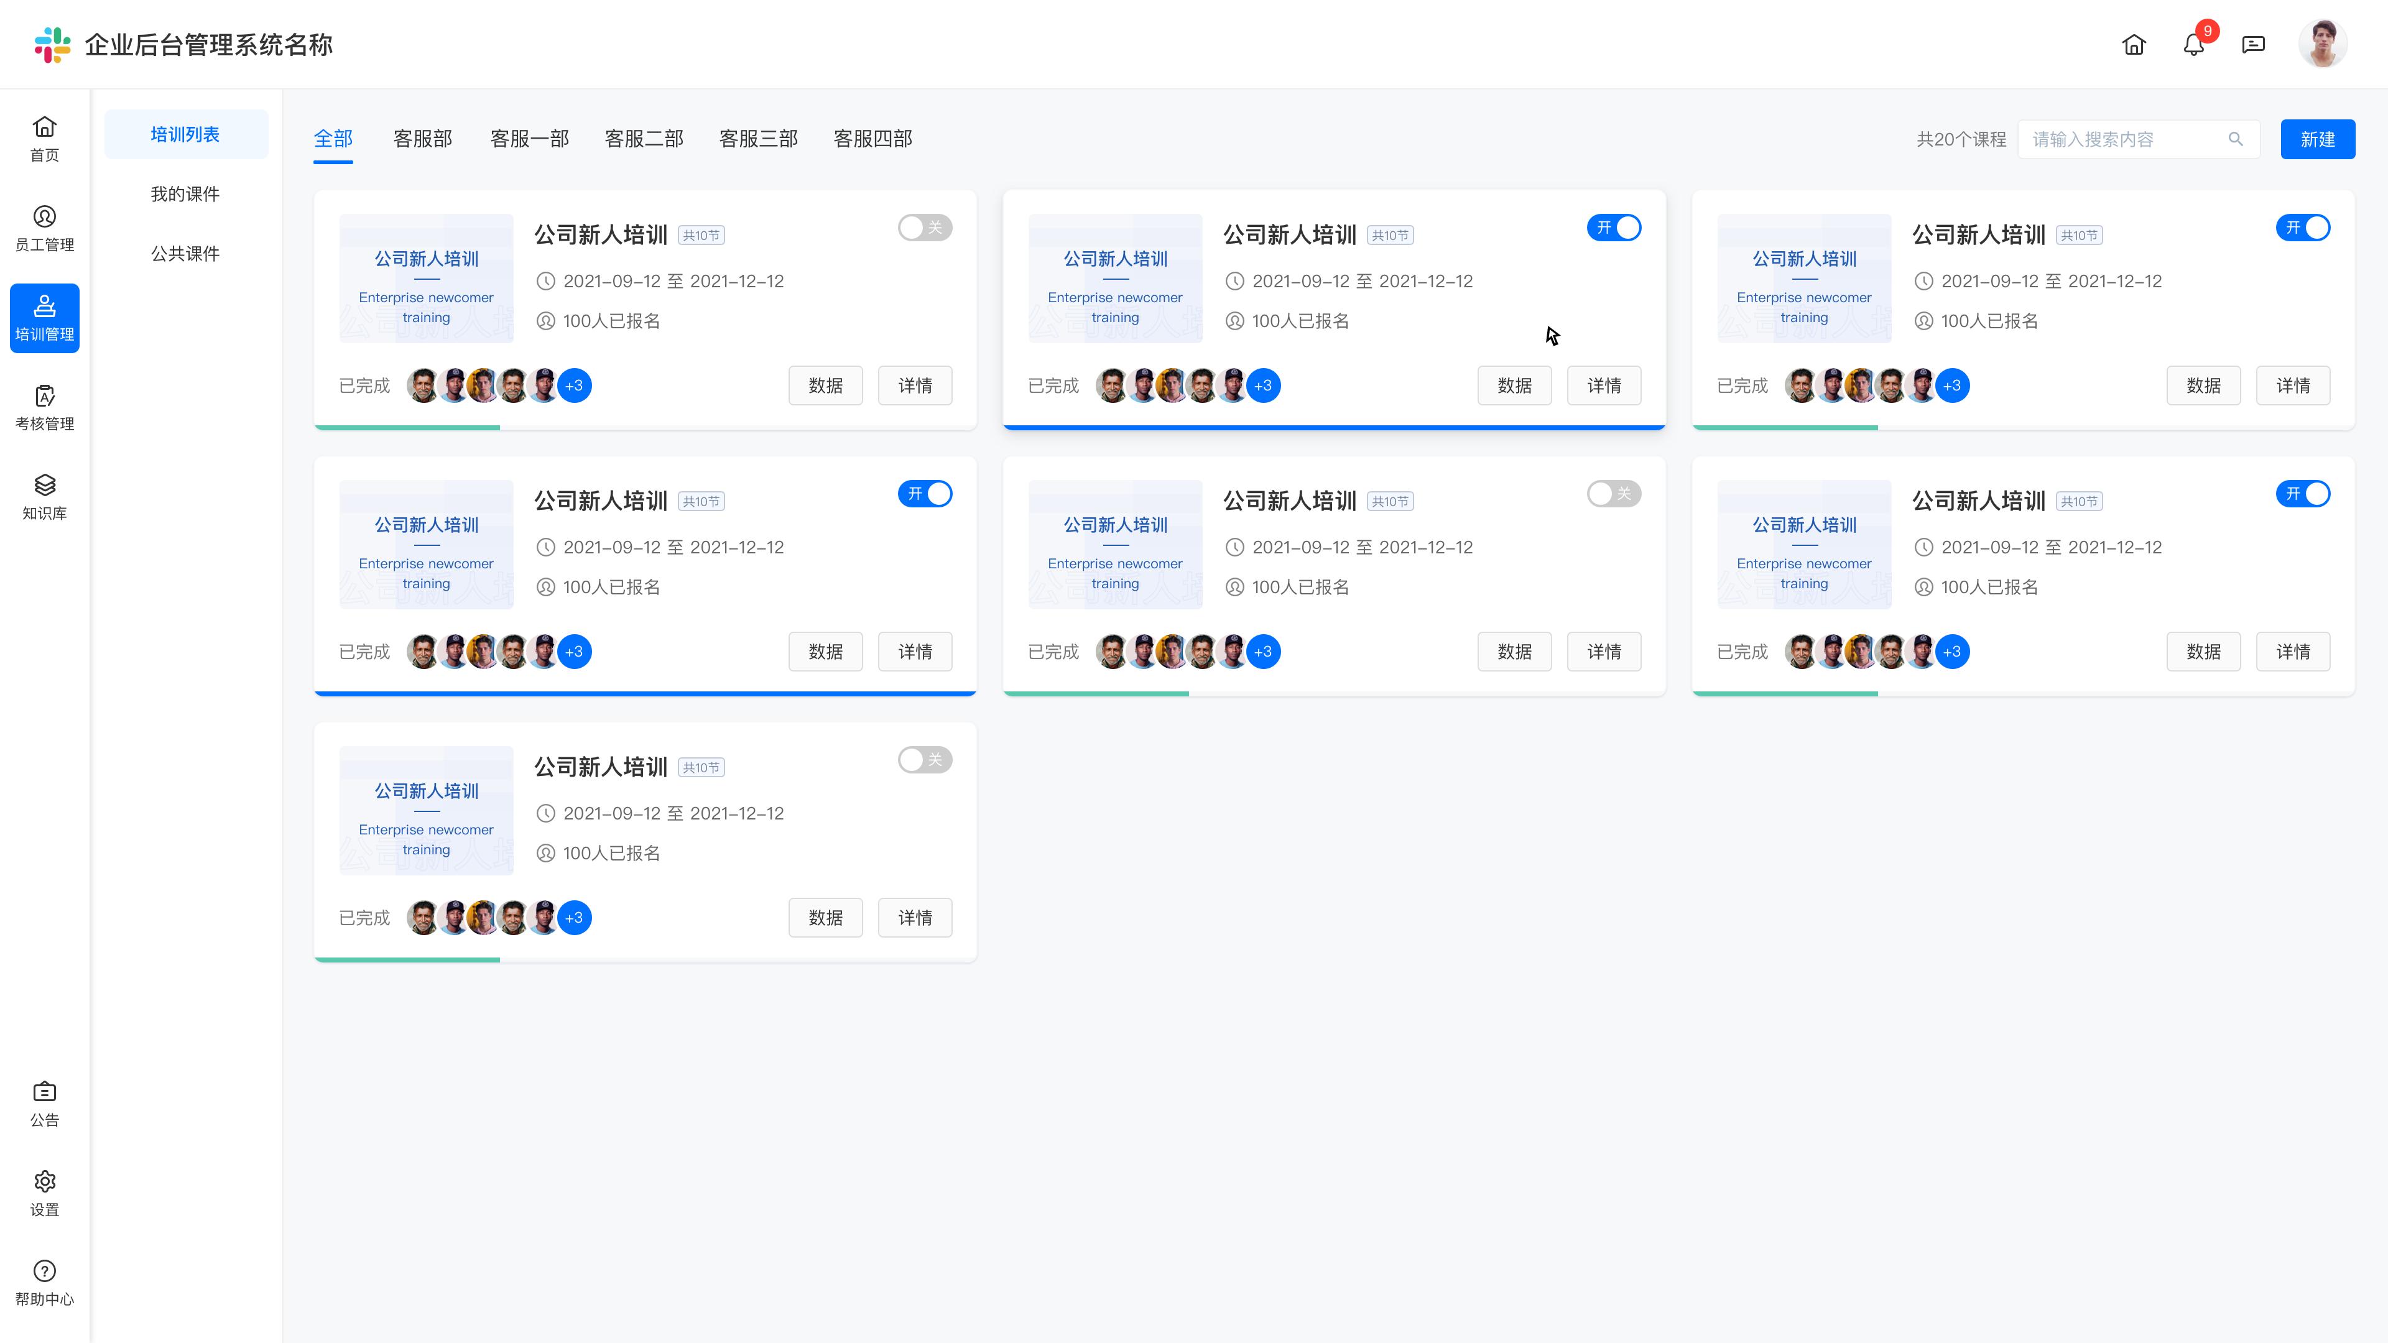Click 数据 on the first course card
This screenshot has width=2388, height=1343.
pyautogui.click(x=825, y=385)
